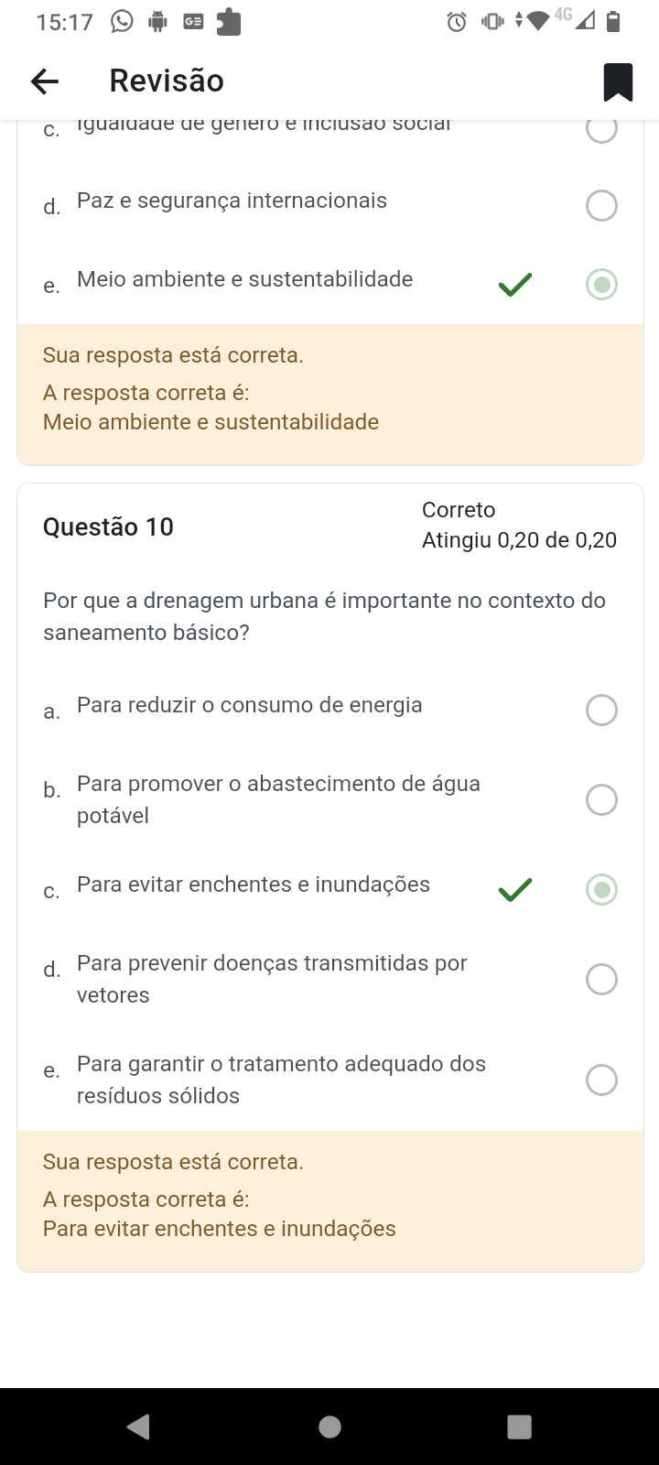Viewport: 659px width, 1465px height.
Task: Select radio for tratamento dos resíduos sólidos
Action: (601, 1080)
